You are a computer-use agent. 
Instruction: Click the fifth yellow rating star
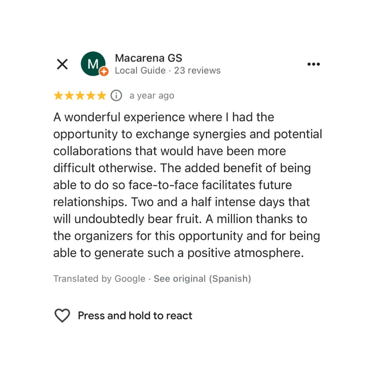101,96
